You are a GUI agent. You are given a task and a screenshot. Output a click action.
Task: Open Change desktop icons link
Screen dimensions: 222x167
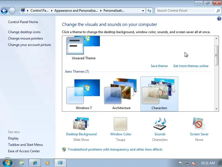coord(24,32)
